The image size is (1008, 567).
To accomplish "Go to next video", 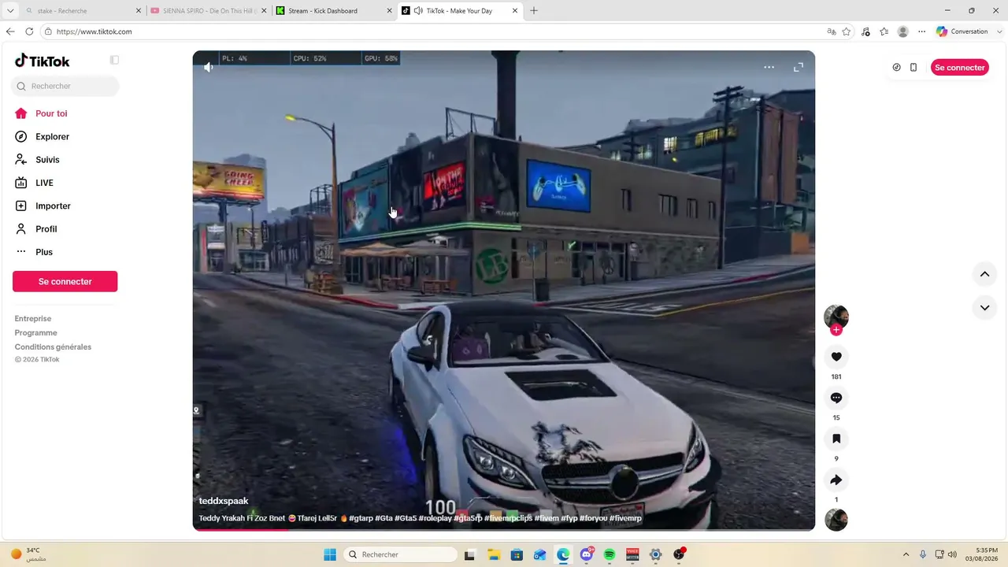I will [984, 308].
